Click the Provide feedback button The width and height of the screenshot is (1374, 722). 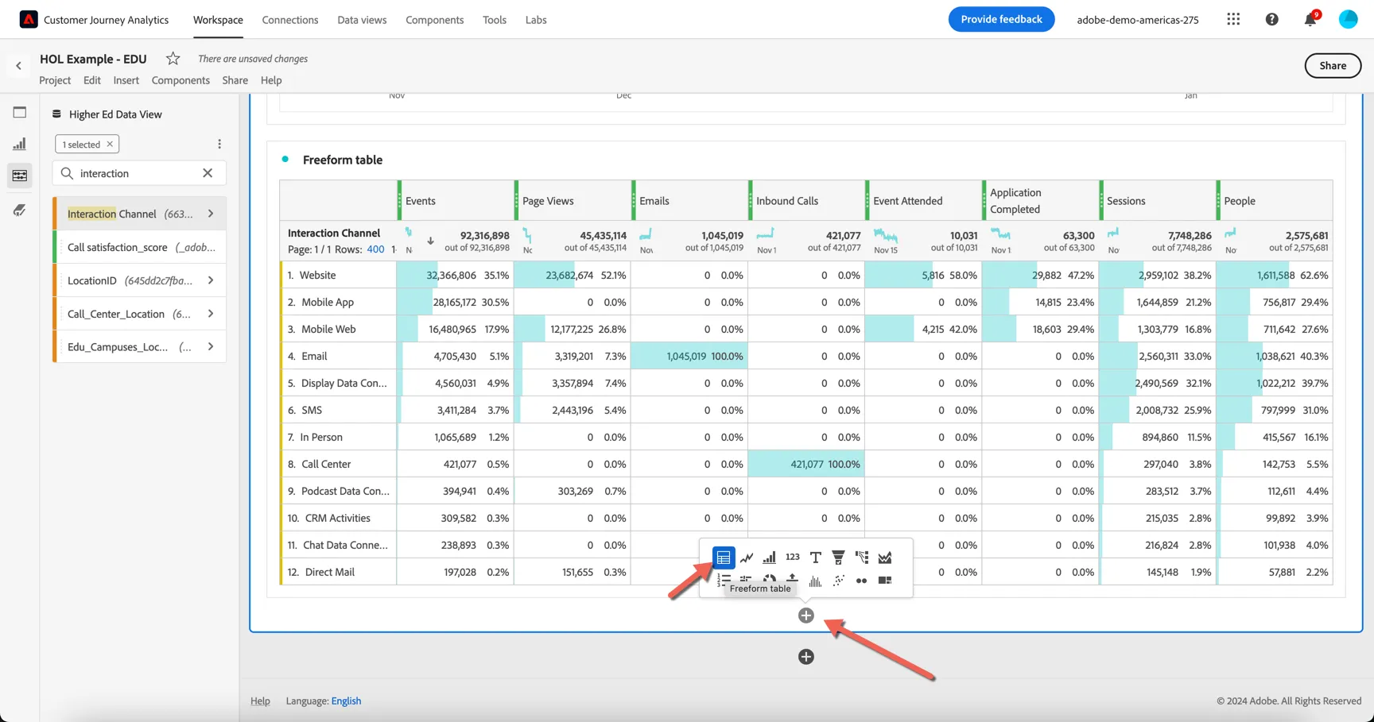coord(1001,19)
